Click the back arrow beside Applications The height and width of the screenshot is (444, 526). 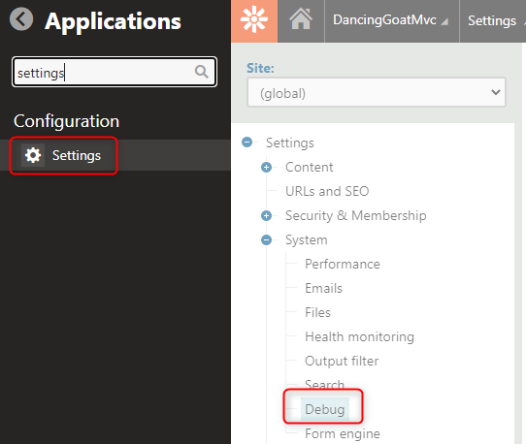(21, 19)
